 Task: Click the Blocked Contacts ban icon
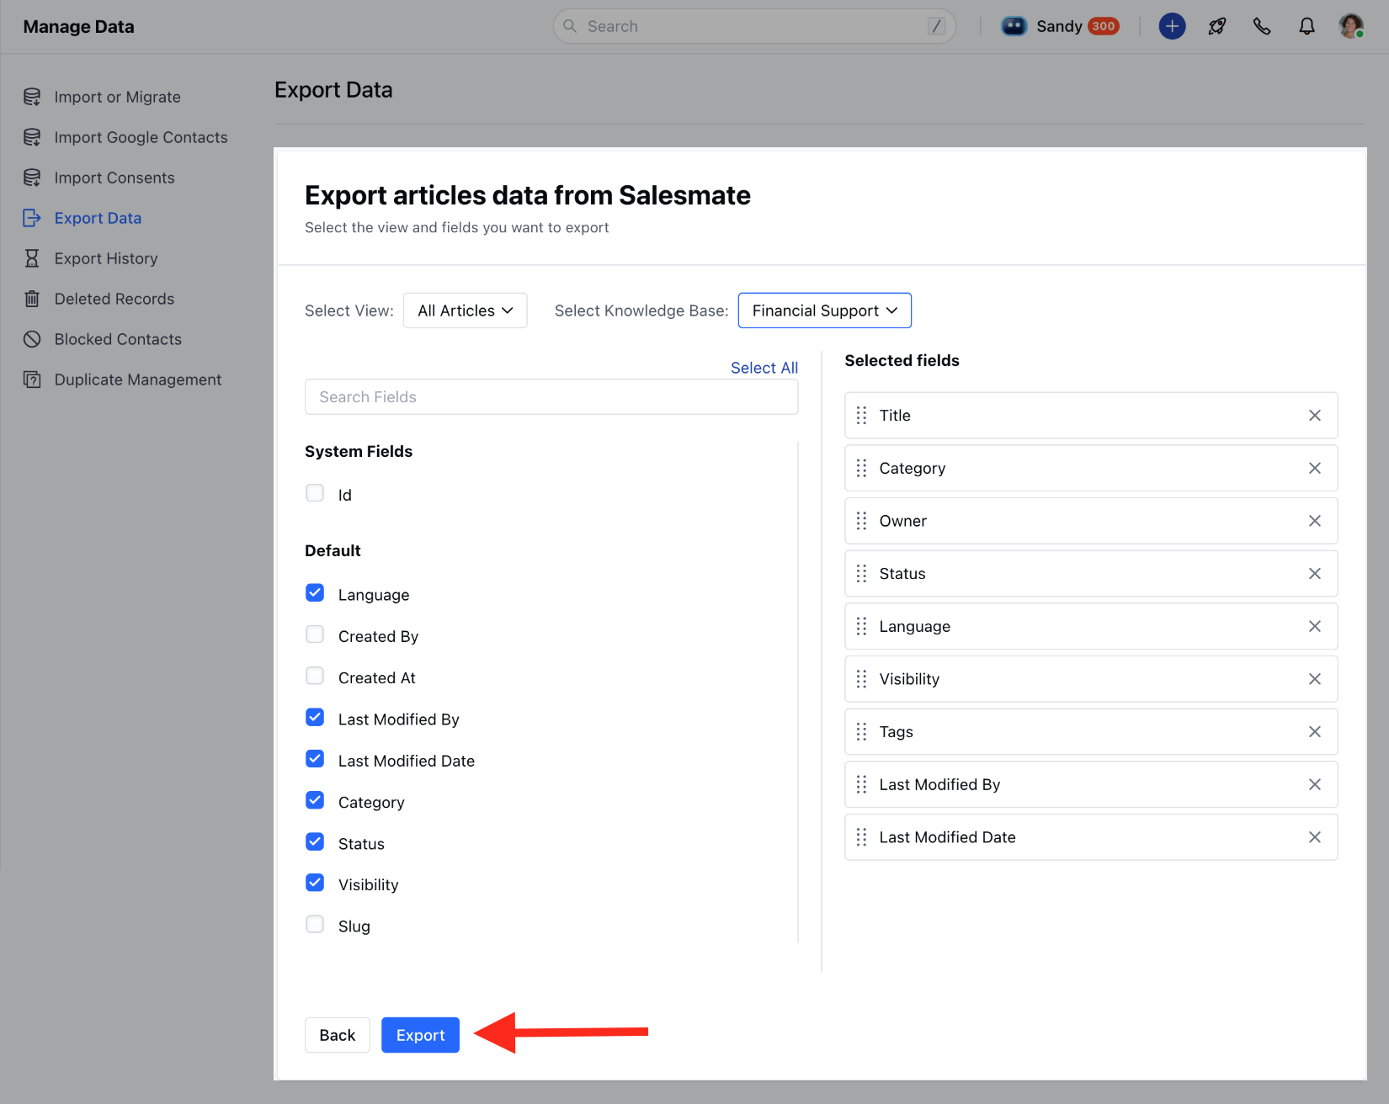pos(32,339)
